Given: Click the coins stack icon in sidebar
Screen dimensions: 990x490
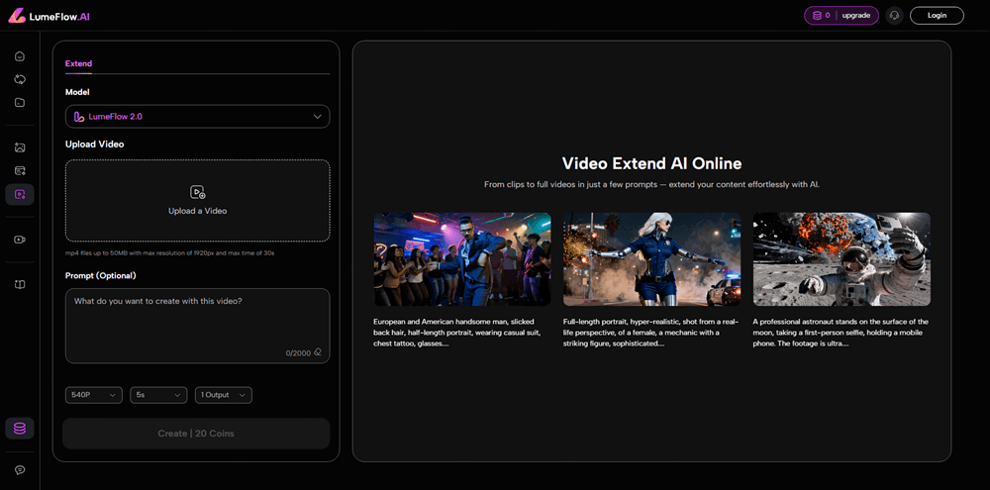Looking at the screenshot, I should coord(20,428).
